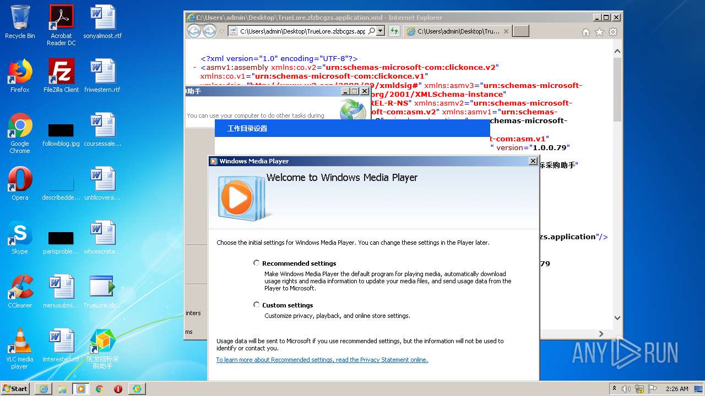Go to the IE home page icon

pyautogui.click(x=586, y=32)
